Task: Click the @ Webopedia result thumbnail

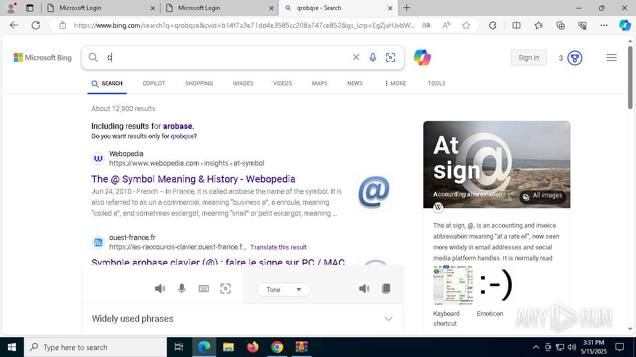Action: [374, 192]
